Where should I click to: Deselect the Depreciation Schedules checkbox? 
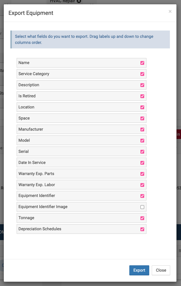(x=142, y=229)
